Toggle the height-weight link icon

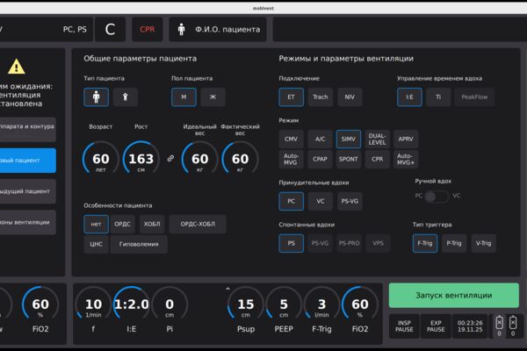pyautogui.click(x=170, y=158)
